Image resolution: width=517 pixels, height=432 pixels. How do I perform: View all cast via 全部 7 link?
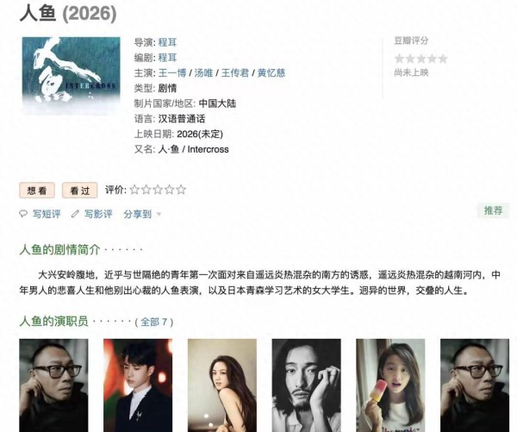coord(154,322)
